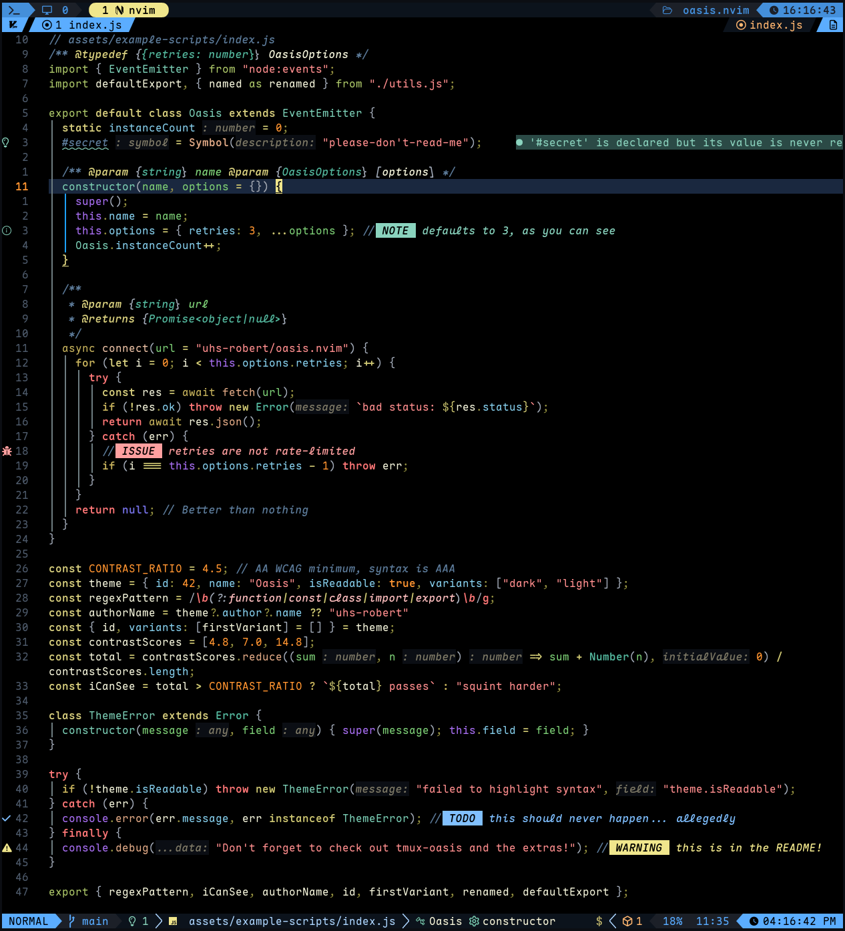The width and height of the screenshot is (845, 931).
Task: Click the file icon at the tabline right edge
Action: (x=833, y=25)
